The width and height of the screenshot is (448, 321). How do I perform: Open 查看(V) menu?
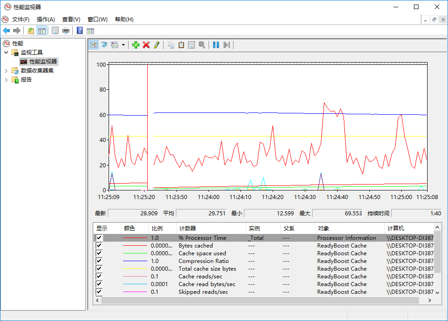click(x=71, y=19)
